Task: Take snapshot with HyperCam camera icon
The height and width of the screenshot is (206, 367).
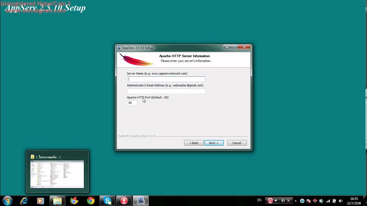Action: pyautogui.click(x=283, y=201)
